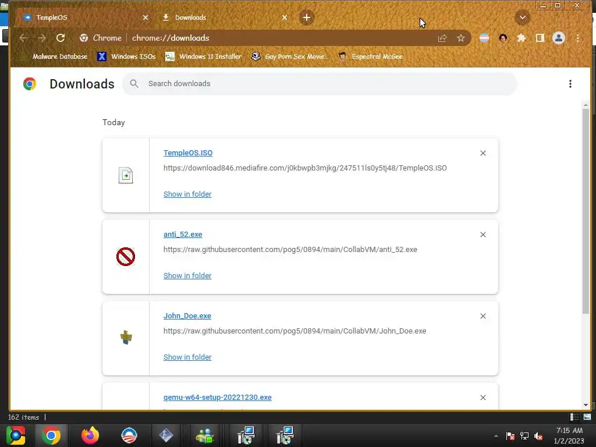
Task: Click the page vertical scrollbar thumb
Action: click(586, 211)
